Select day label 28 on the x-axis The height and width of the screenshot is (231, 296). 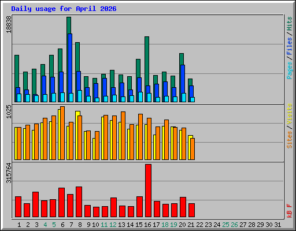[251, 225]
